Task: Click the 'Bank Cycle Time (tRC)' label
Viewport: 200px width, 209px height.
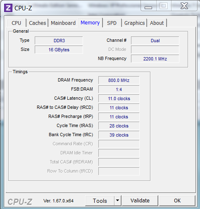Action: 71,135
